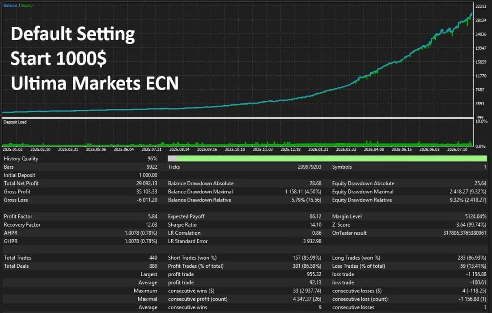Click Equity Drawdown Maximal 2 418.27 (9.32%)
The image size is (492, 313).
click(468, 191)
